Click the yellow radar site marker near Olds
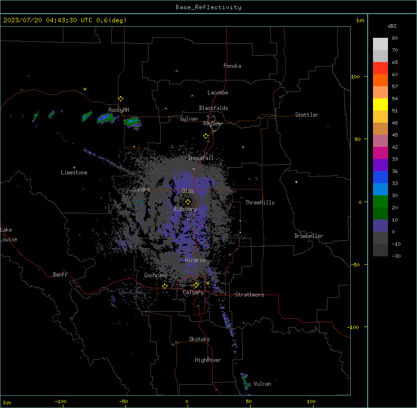Screen dimensions: 417x408 188,202
